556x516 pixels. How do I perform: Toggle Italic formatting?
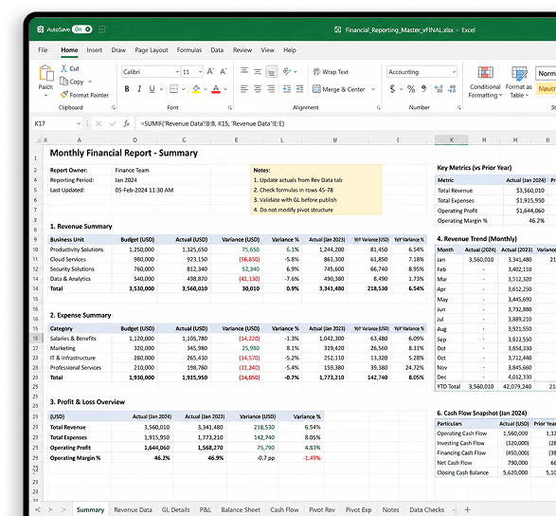[139, 89]
